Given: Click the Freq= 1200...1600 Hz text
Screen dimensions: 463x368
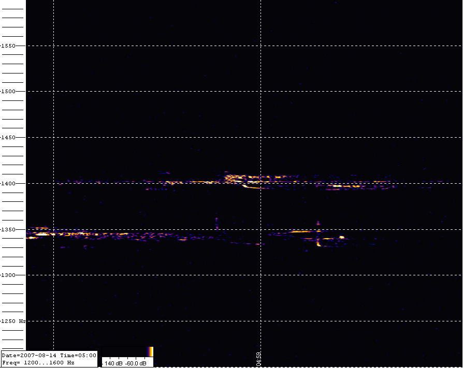Looking at the screenshot, I should tap(38, 363).
